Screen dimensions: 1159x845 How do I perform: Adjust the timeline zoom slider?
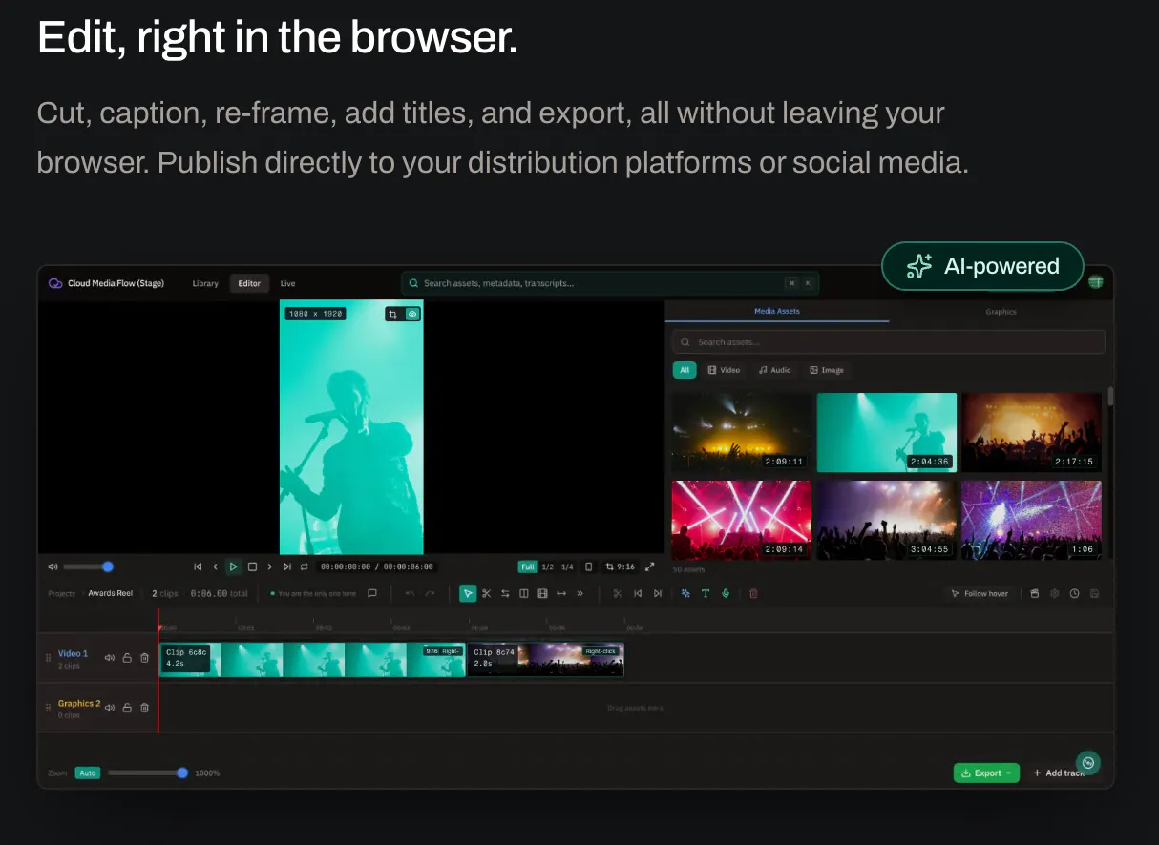pyautogui.click(x=147, y=773)
